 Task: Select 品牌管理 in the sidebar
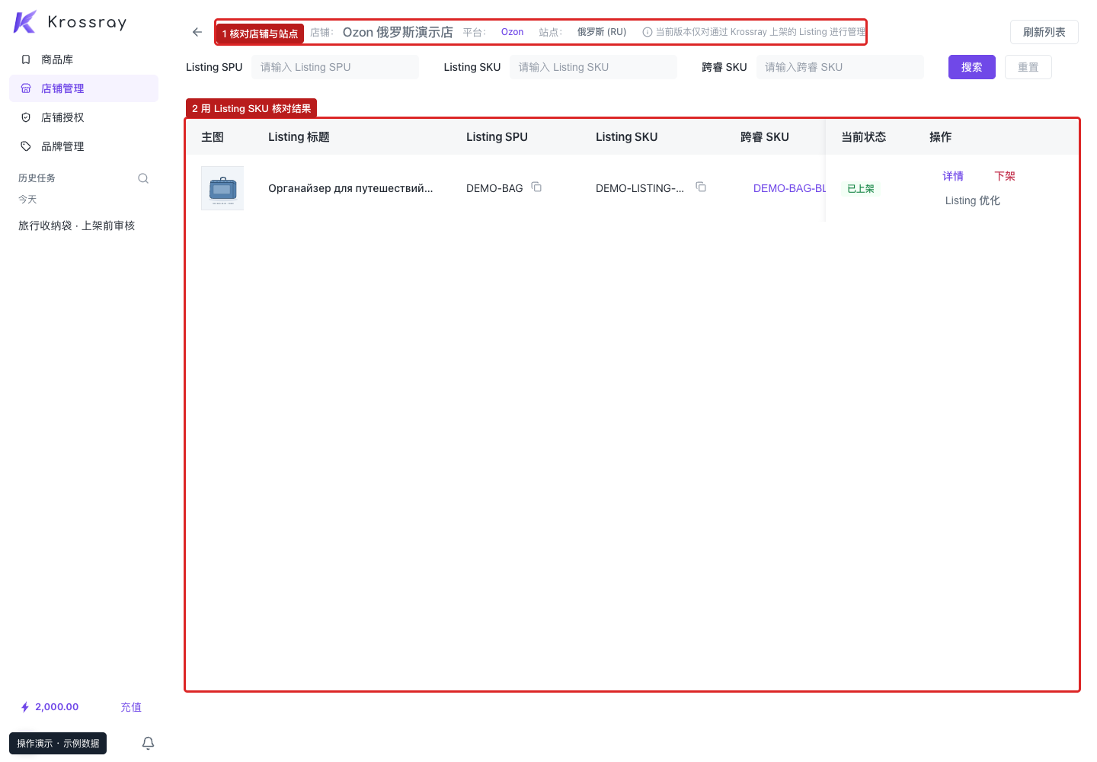pos(84,146)
